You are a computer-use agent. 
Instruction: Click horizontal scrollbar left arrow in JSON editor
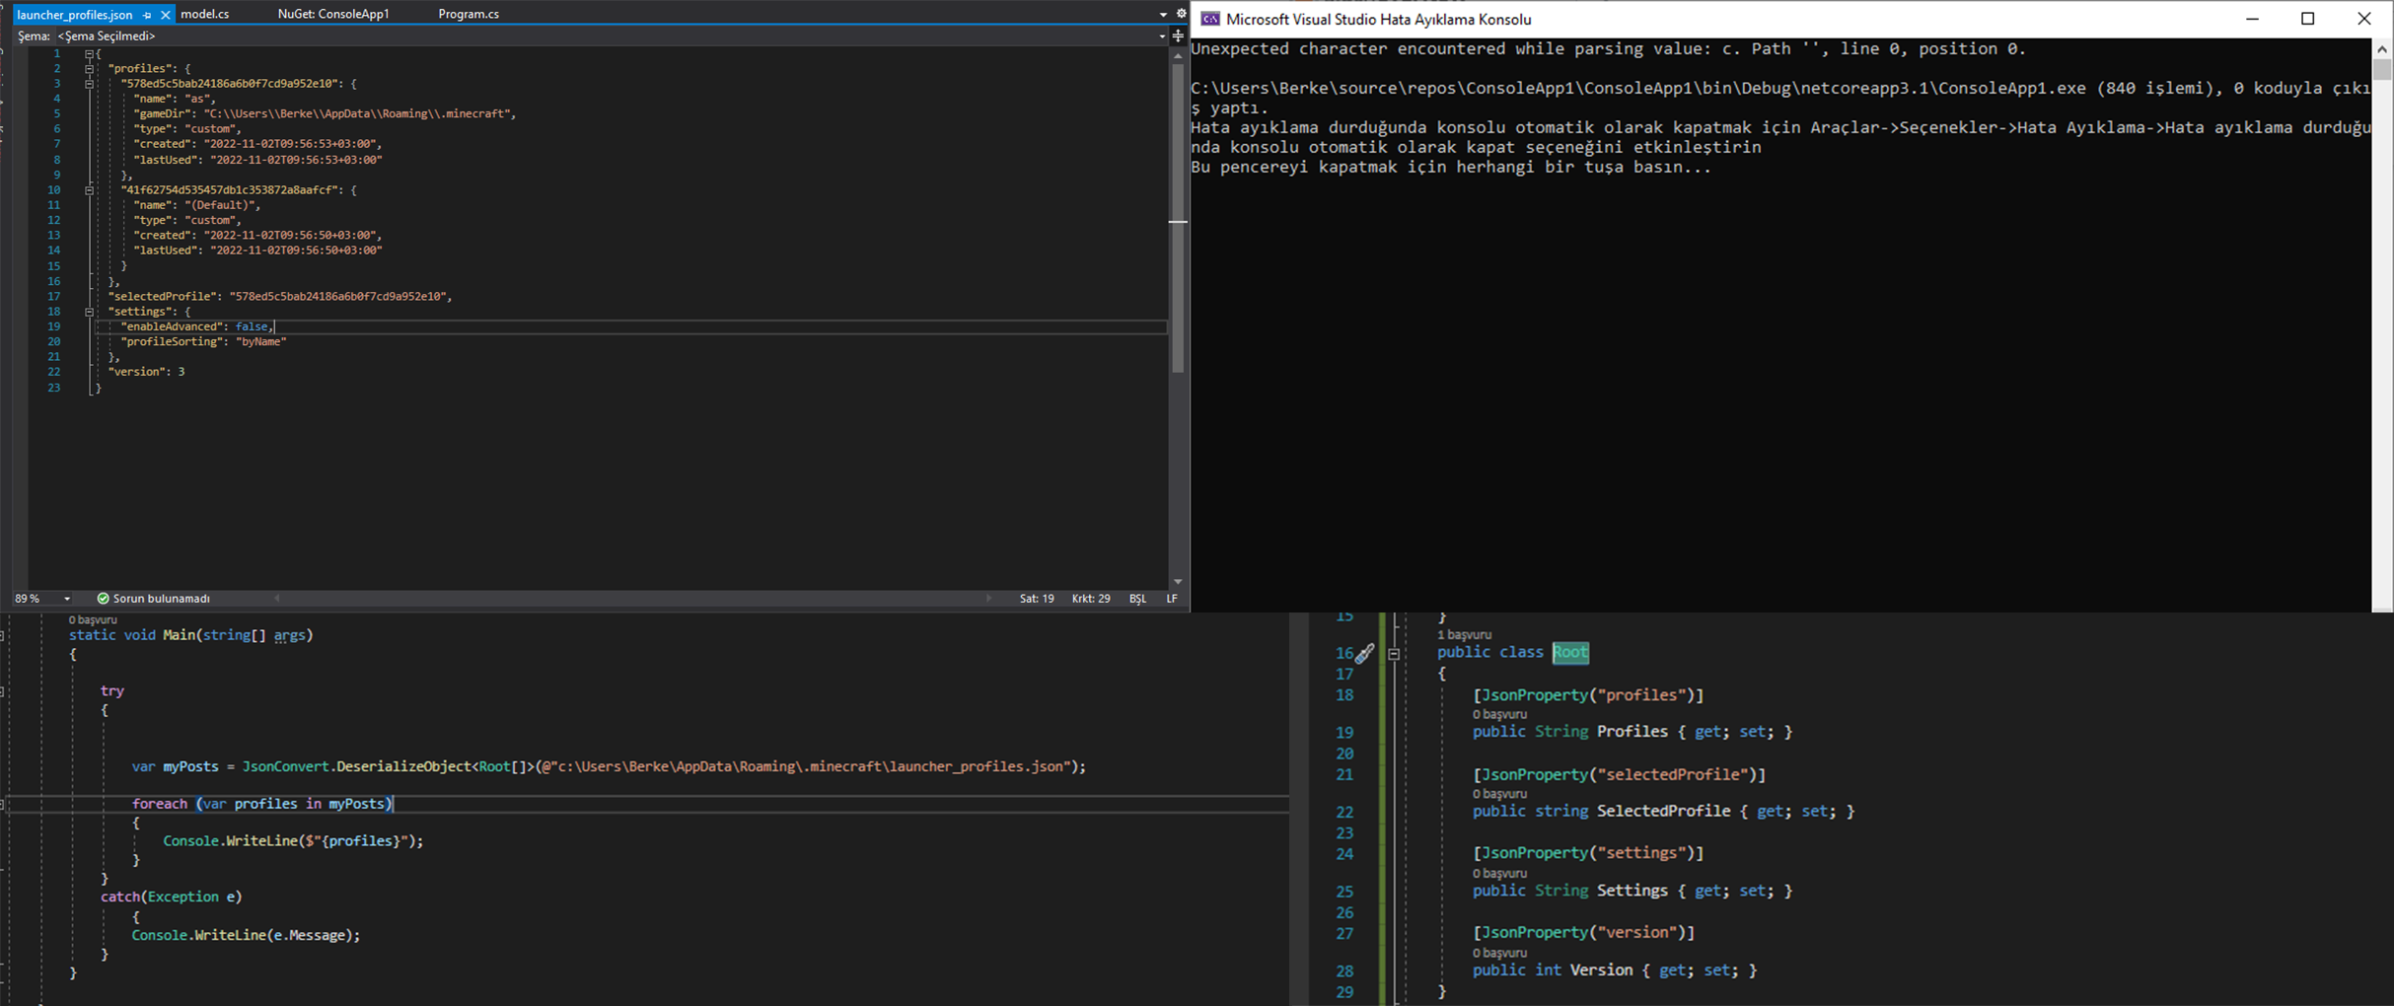pyautogui.click(x=277, y=599)
